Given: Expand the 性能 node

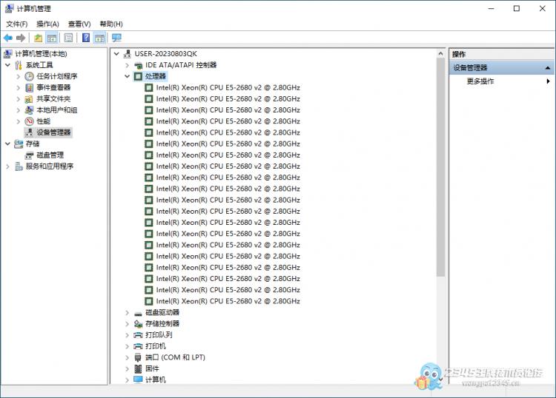Looking at the screenshot, I should 19,121.
